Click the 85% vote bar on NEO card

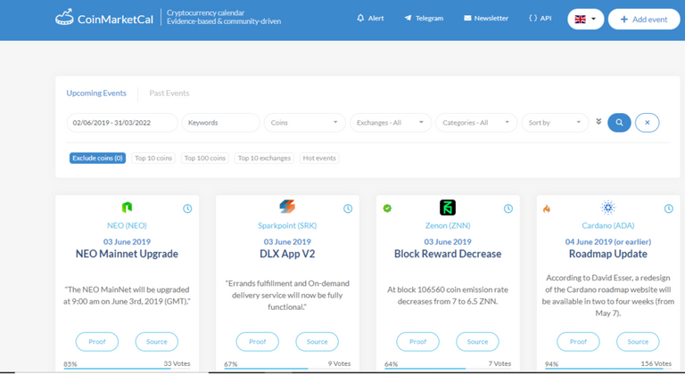127,369
